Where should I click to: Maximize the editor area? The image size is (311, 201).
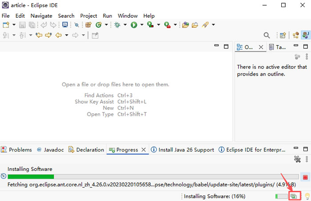[226, 46]
